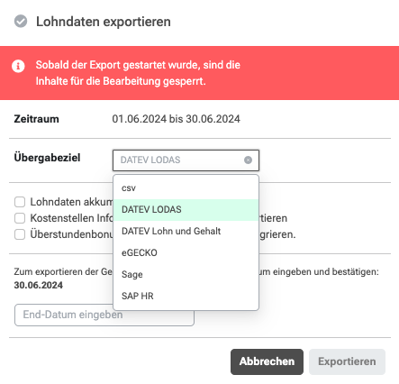Select SAP HR entry
399x384 pixels.
pyautogui.click(x=186, y=297)
